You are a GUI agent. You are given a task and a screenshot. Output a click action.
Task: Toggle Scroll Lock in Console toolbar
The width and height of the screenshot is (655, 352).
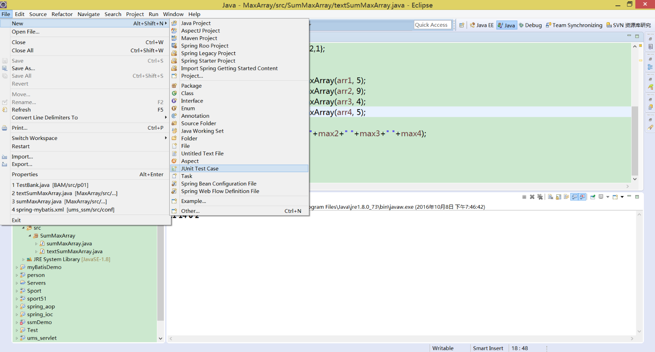(x=558, y=197)
